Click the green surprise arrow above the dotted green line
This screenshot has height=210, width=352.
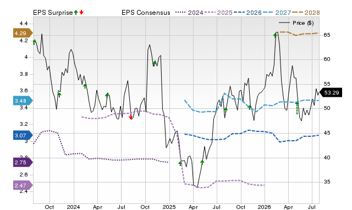coord(297,103)
